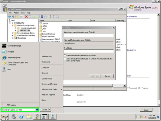Expand the sesuatu.com zone node
The image size is (161, 121).
15,30
